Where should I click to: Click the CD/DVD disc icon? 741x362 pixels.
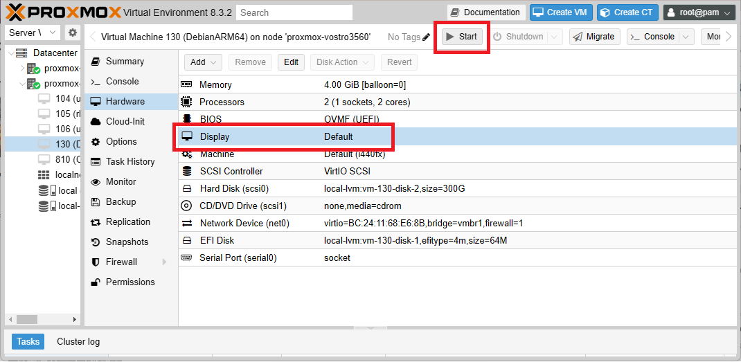187,206
